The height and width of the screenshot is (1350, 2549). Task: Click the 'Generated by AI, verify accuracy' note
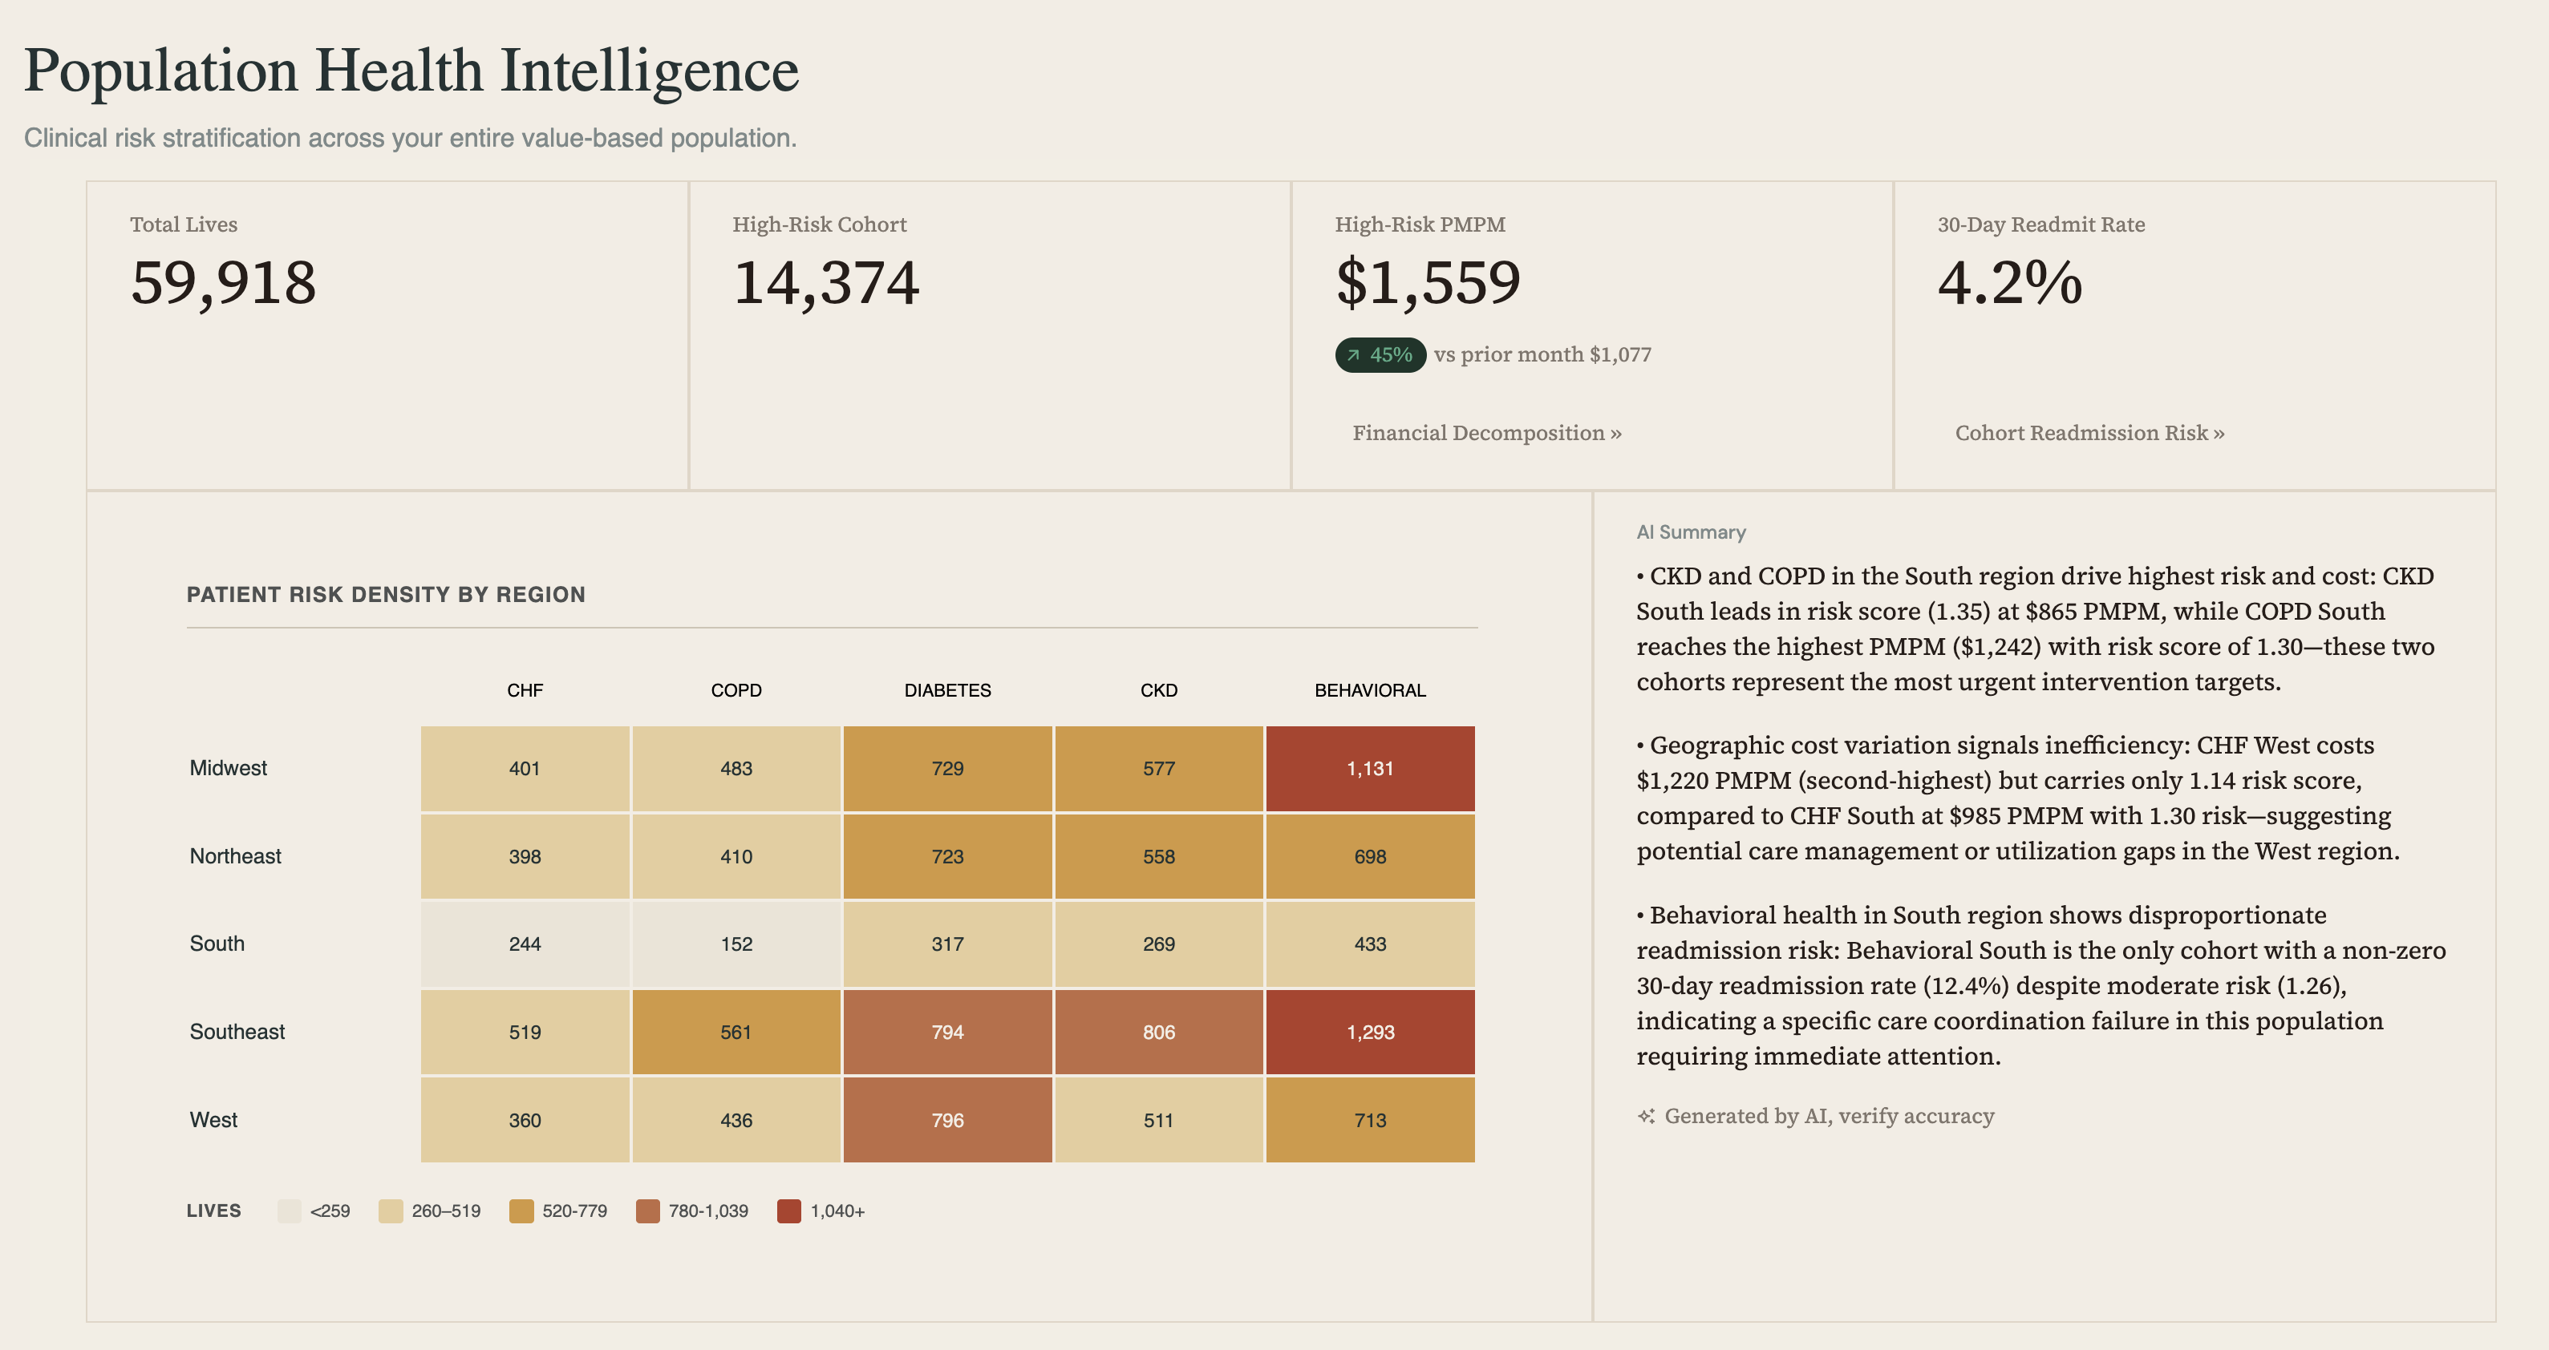pyautogui.click(x=1829, y=1116)
